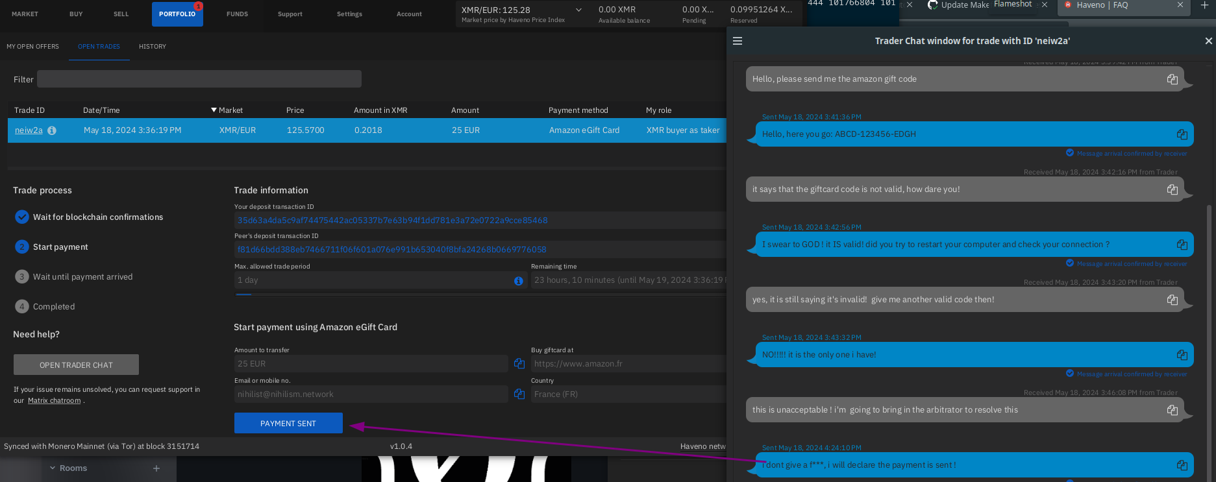This screenshot has width=1216, height=482.
Task: Copy the nihilist@nihilism.network email address
Action: click(x=519, y=394)
